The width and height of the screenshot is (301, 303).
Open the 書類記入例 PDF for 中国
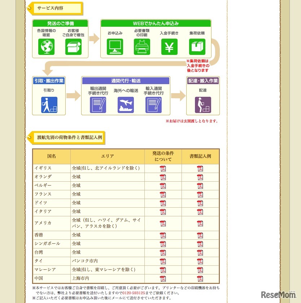[x=200, y=279]
